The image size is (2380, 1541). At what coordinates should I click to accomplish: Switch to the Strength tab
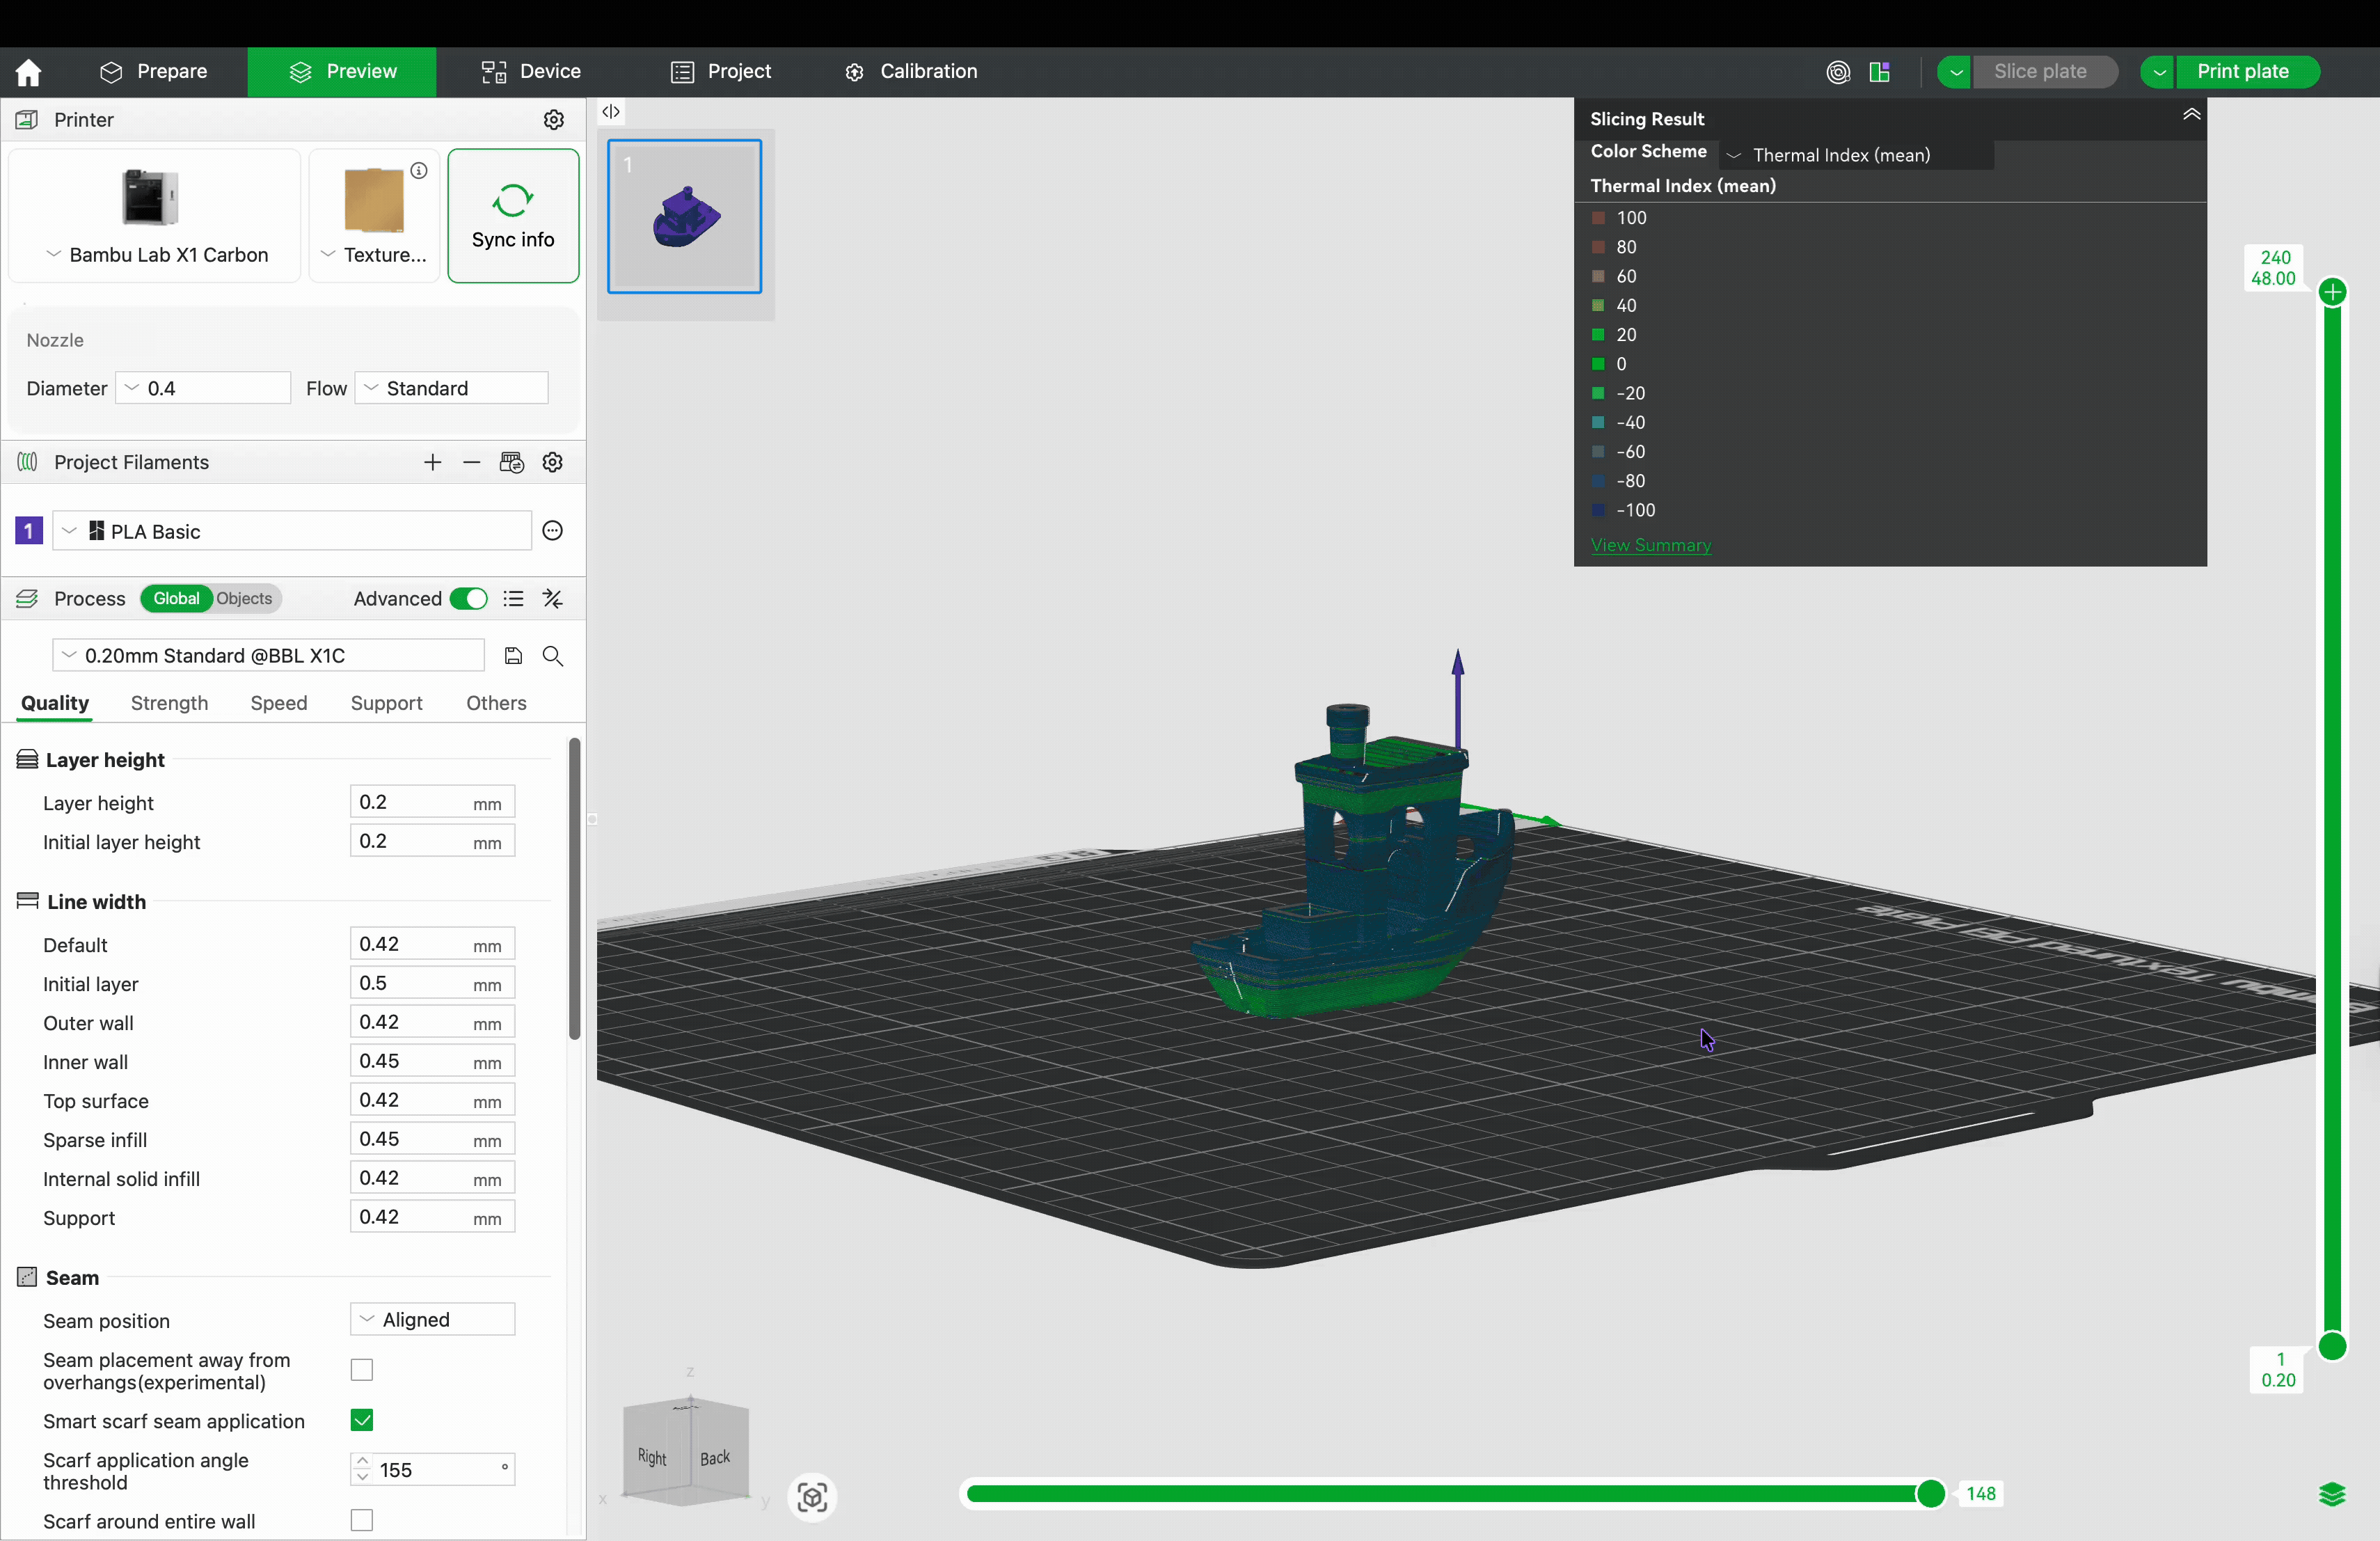click(x=169, y=703)
